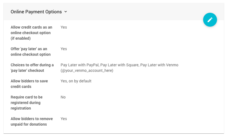Select the 'Allow credit cards as an online checkout option' label

tap(31, 30)
